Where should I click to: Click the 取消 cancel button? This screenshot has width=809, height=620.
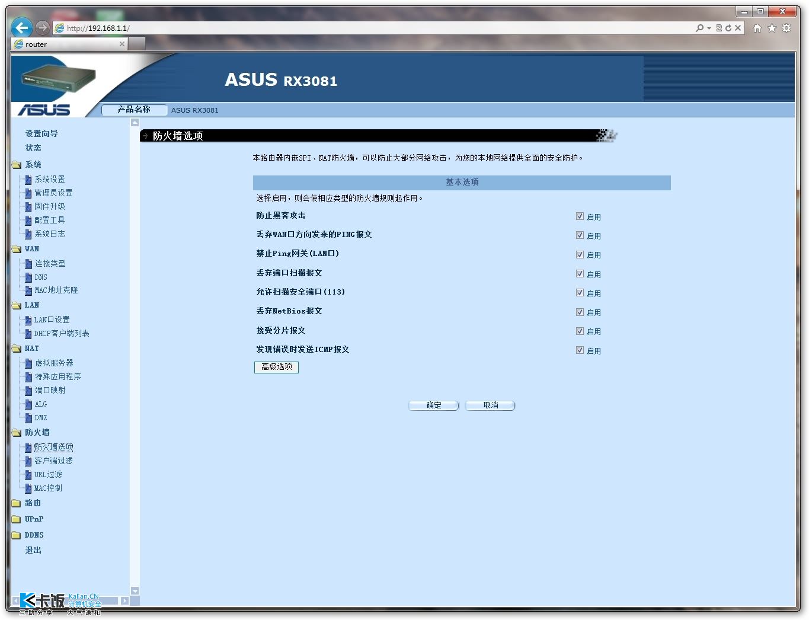coord(491,405)
